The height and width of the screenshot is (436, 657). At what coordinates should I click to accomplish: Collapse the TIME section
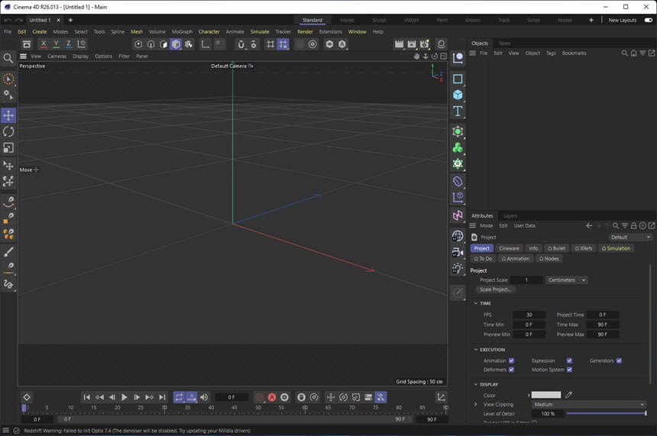(x=476, y=303)
